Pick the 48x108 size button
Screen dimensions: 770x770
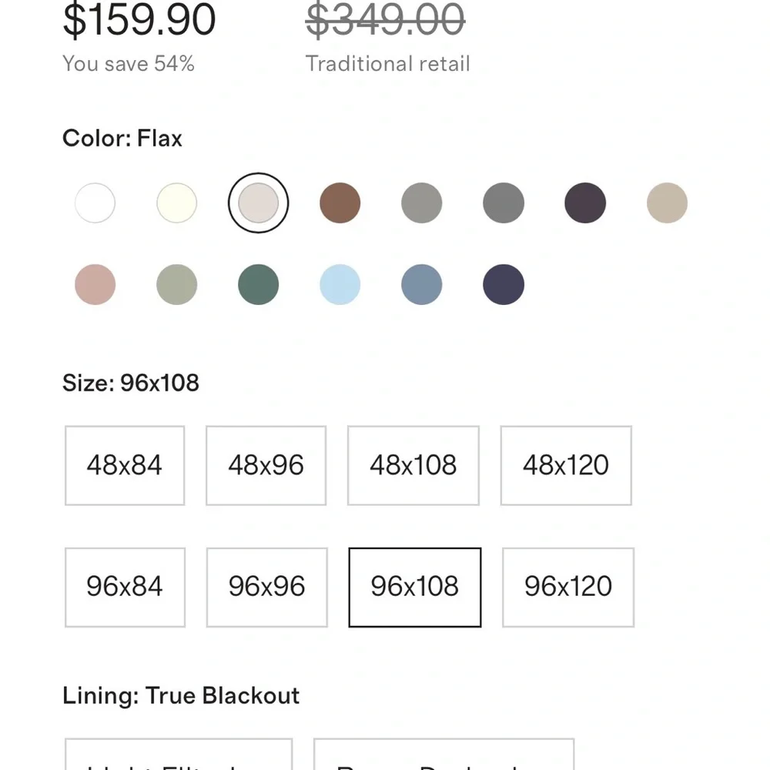pyautogui.click(x=413, y=465)
